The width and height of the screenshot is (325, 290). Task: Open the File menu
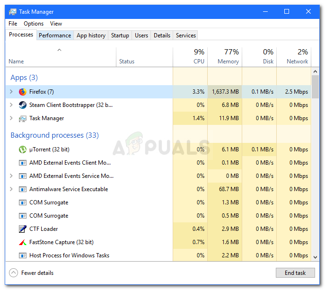[13, 24]
